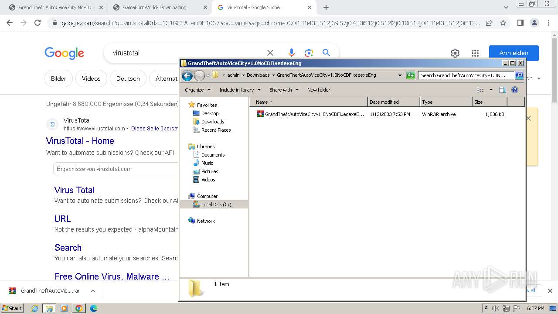Select Videos library

click(x=204, y=180)
